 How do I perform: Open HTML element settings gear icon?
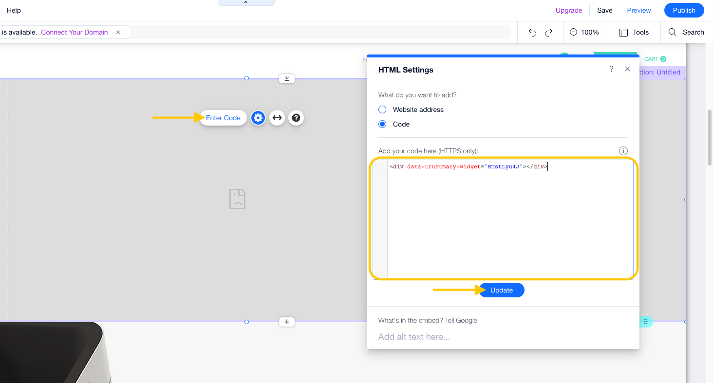(258, 118)
